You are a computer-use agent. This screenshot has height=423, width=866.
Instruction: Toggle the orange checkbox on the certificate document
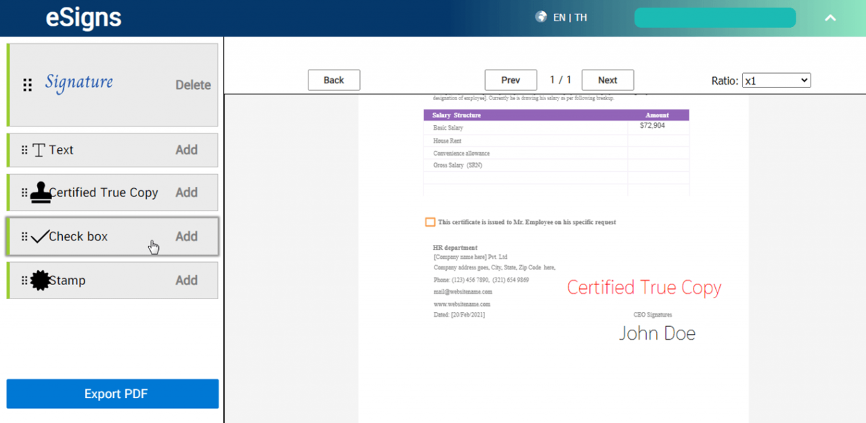point(430,221)
